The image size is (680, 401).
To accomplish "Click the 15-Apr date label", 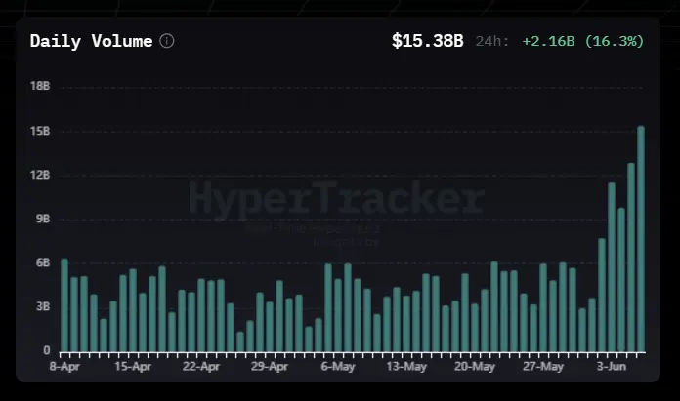I will [133, 366].
